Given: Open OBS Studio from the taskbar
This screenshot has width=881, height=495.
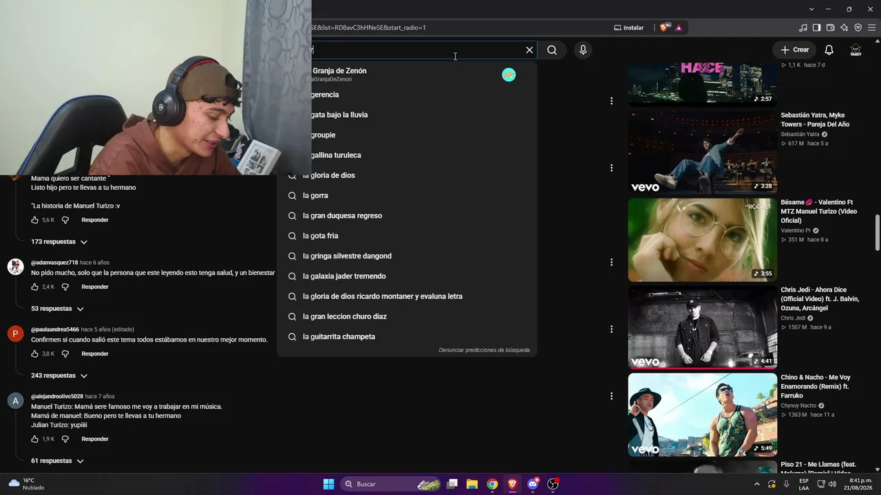Looking at the screenshot, I should pos(553,484).
